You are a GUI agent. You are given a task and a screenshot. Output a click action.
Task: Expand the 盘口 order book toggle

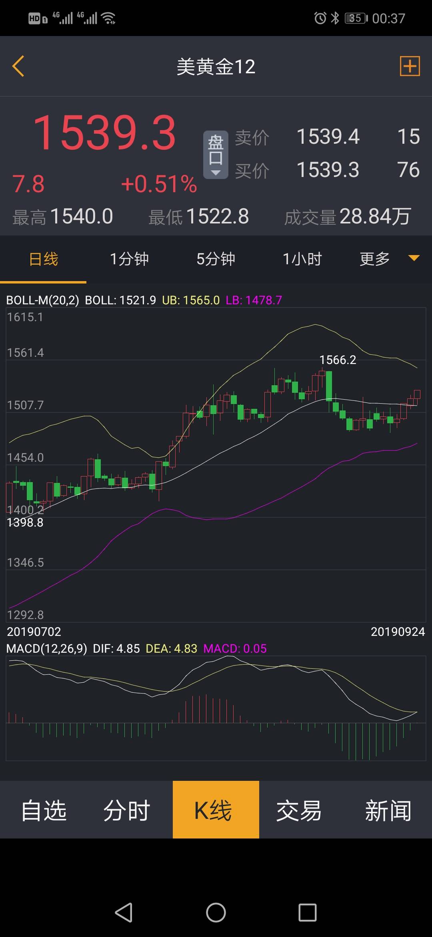[216, 155]
